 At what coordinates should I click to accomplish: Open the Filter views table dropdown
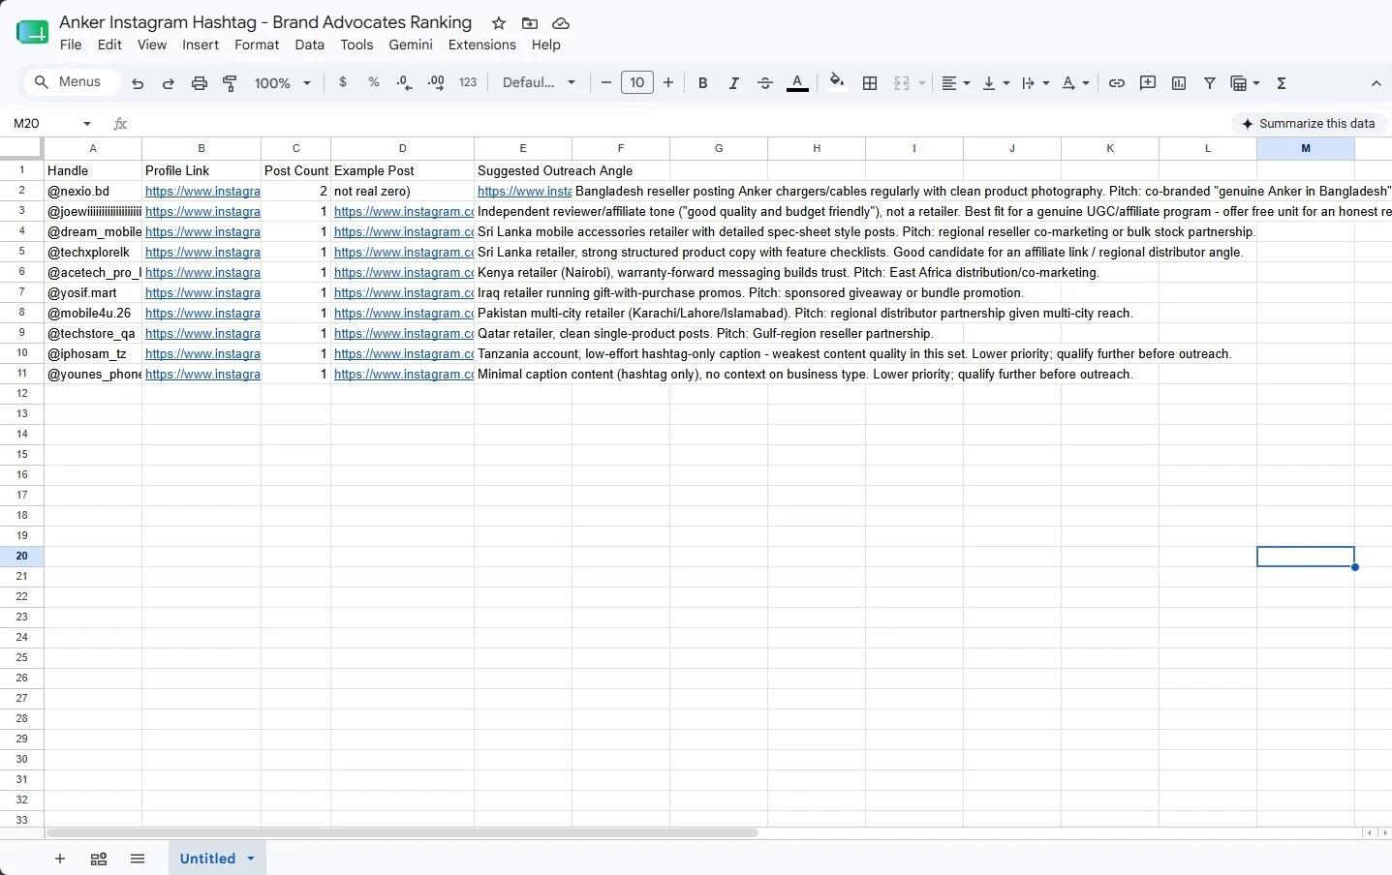point(1245,83)
